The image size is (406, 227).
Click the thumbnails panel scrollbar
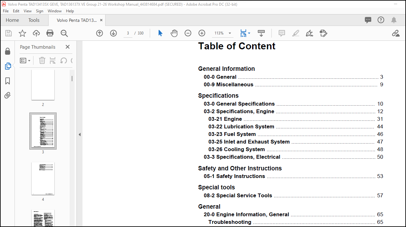point(72,78)
